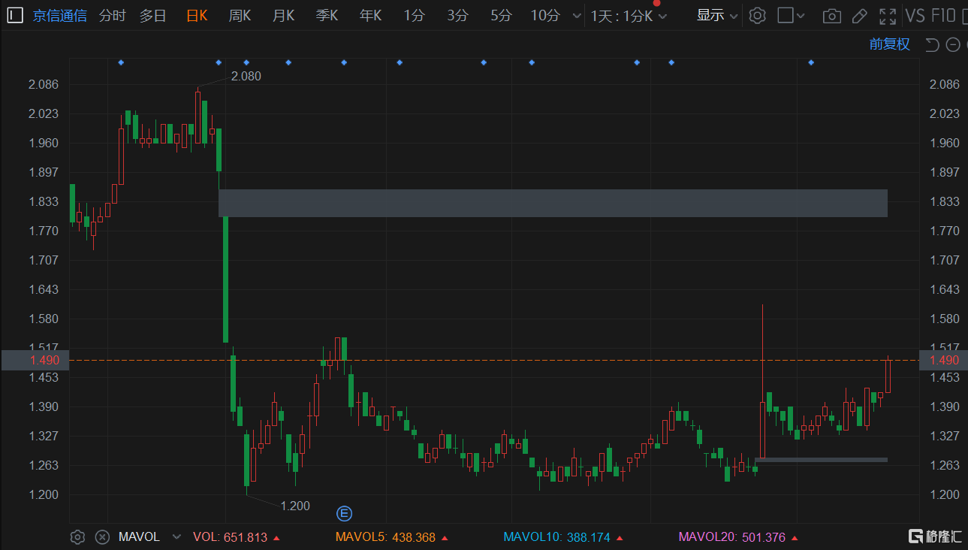Click the 2.080 high price label
Viewport: 968px width, 550px height.
(x=246, y=76)
